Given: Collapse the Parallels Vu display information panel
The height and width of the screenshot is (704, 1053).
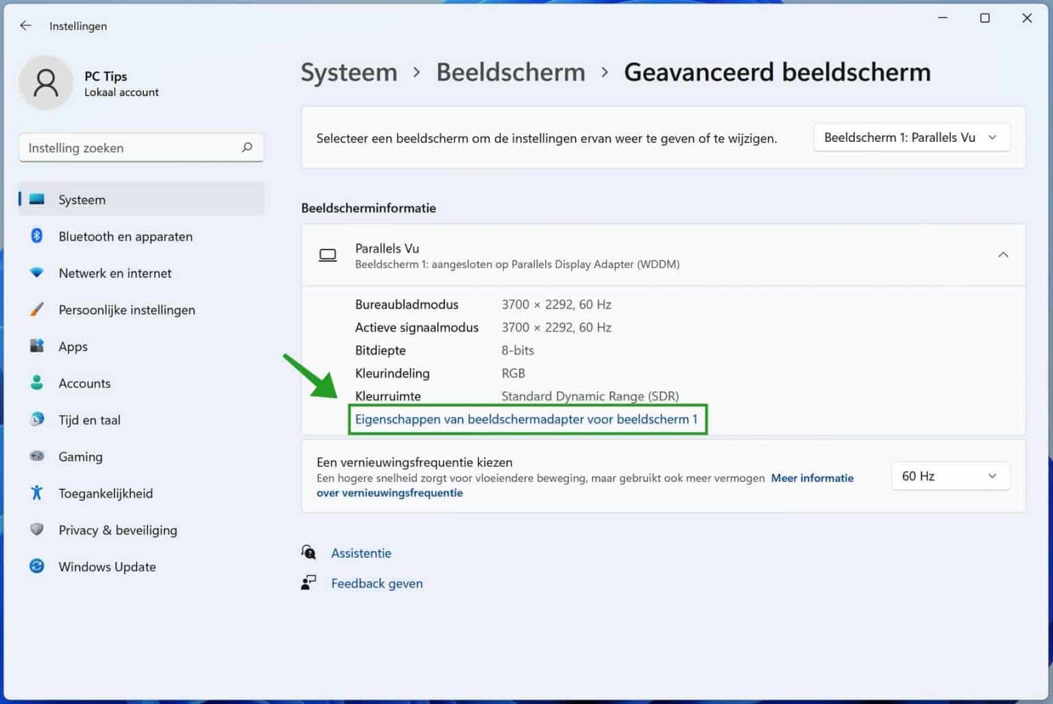Looking at the screenshot, I should pos(1003,254).
